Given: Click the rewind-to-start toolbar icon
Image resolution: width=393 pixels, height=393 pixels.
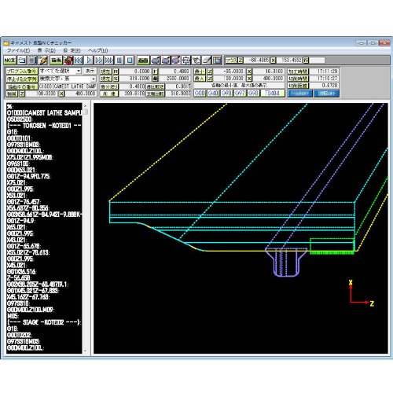Looking at the screenshot, I should tap(79, 61).
